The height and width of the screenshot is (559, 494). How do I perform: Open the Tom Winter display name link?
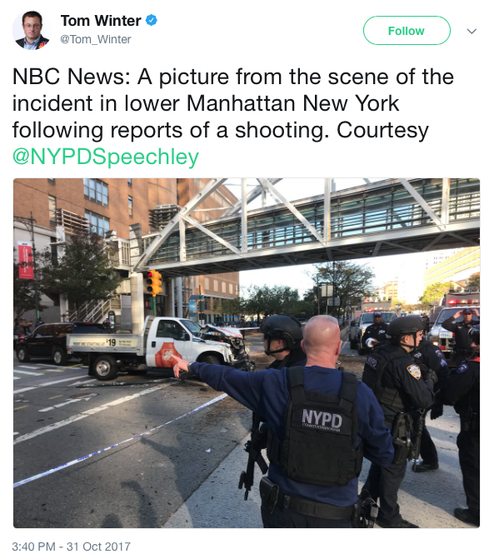tap(101, 21)
